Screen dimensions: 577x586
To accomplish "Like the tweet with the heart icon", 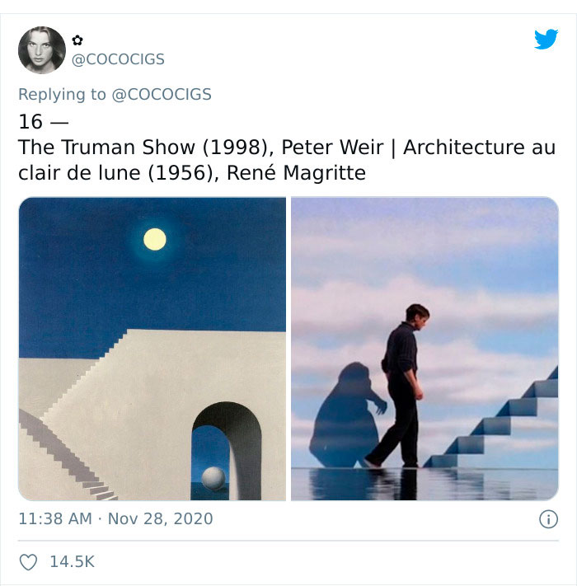I will click(29, 562).
